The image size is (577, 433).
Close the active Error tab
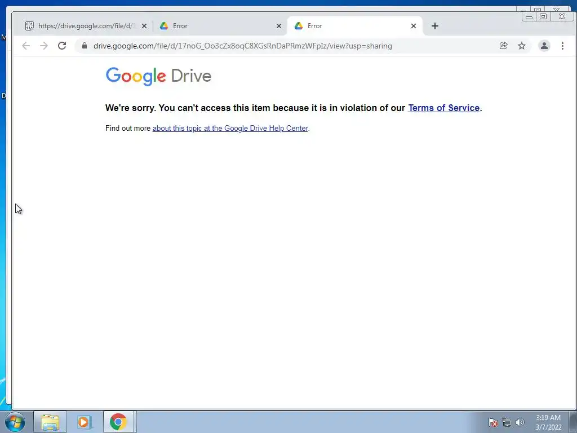click(414, 26)
